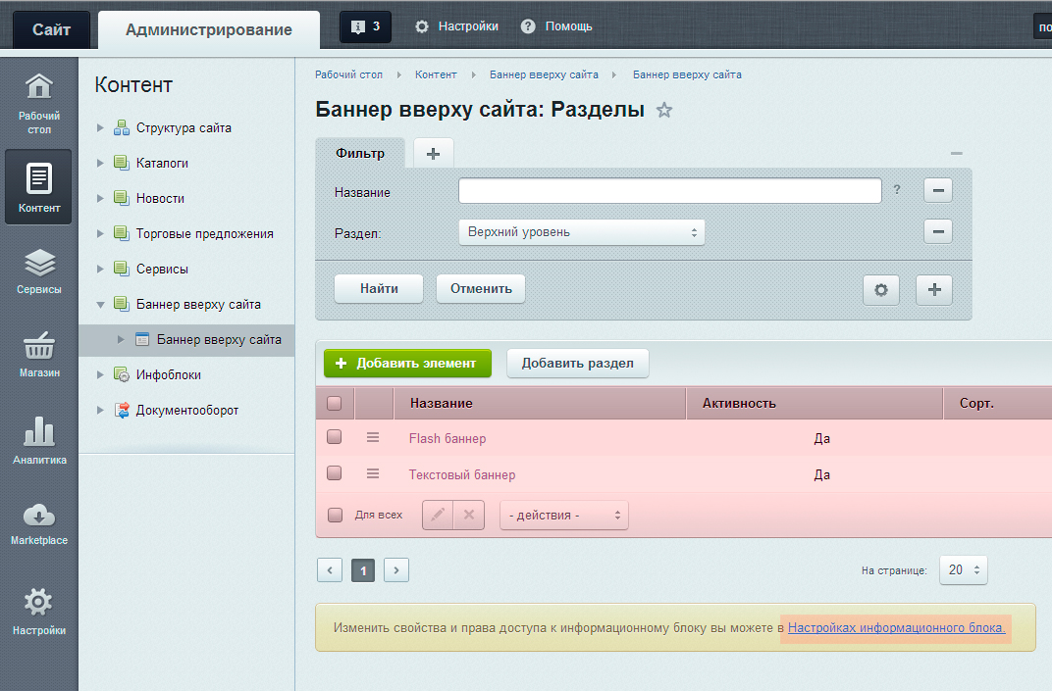Switch to the Сайт tab
1052x691 pixels.
[52, 29]
